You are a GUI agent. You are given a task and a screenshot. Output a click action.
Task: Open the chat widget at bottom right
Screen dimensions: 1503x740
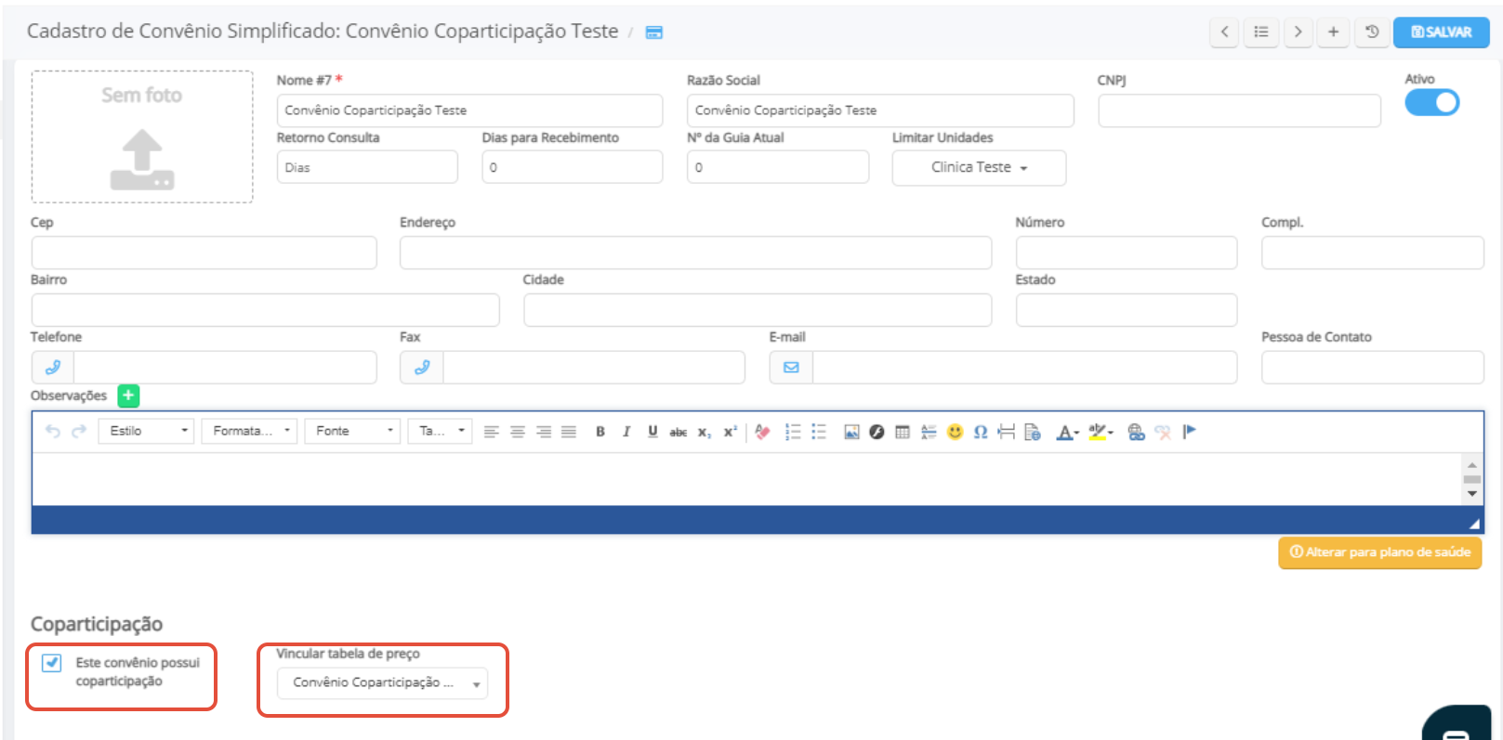coord(1457,724)
